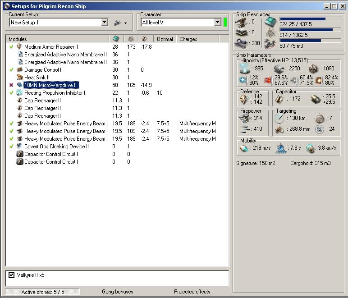The height and width of the screenshot is (298, 348).
Task: Click the turret firepower icon showing 314
Action: point(244,118)
